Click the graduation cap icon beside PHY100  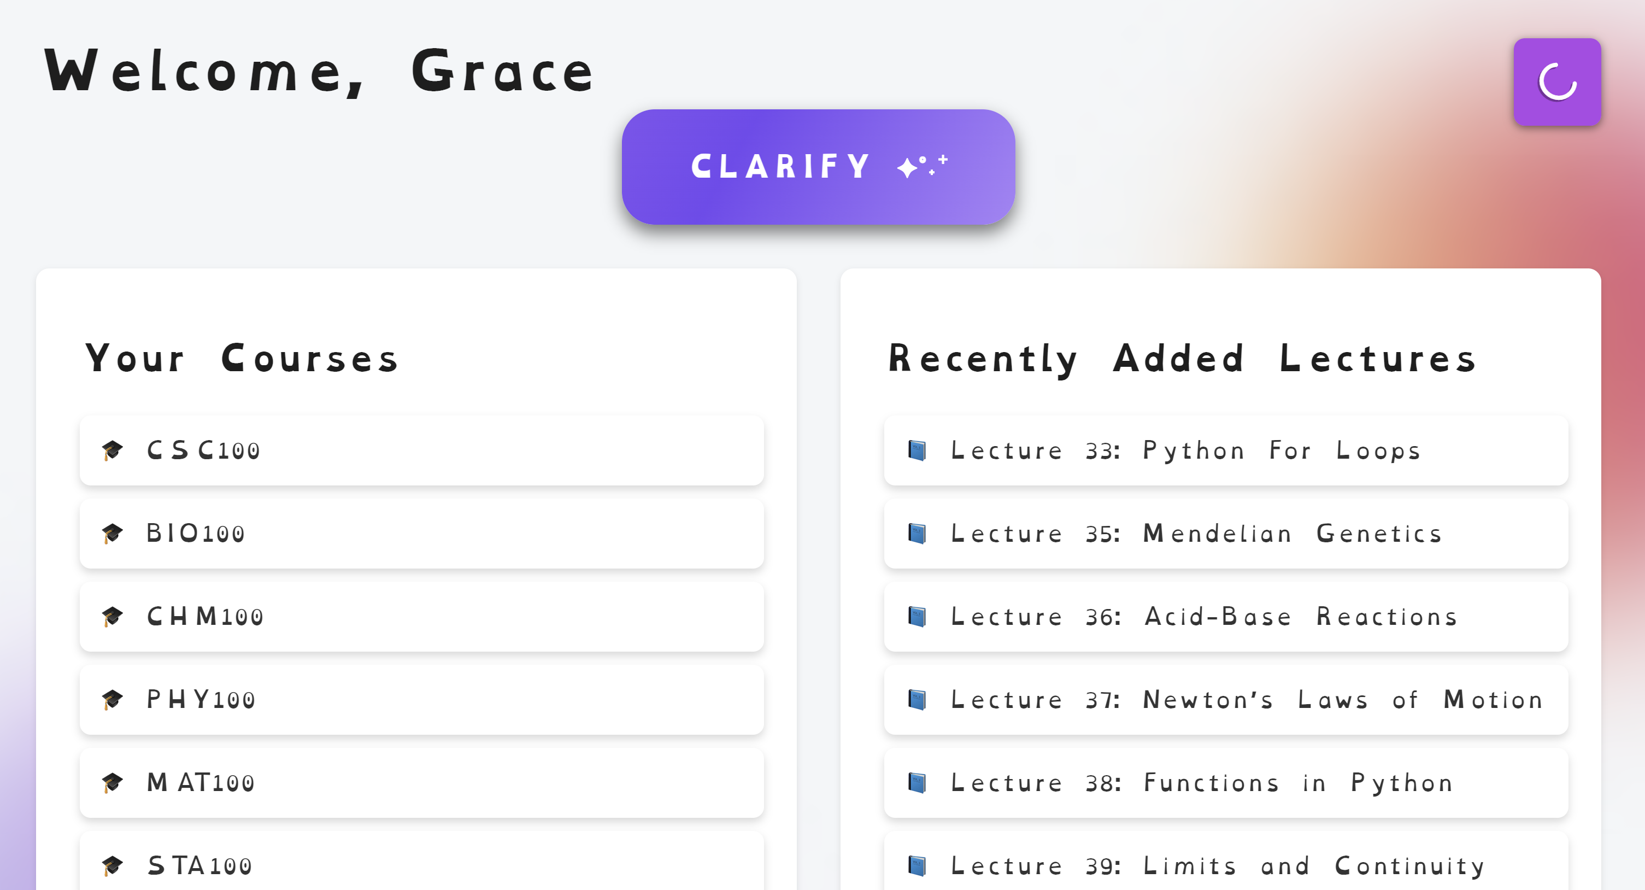(x=113, y=700)
